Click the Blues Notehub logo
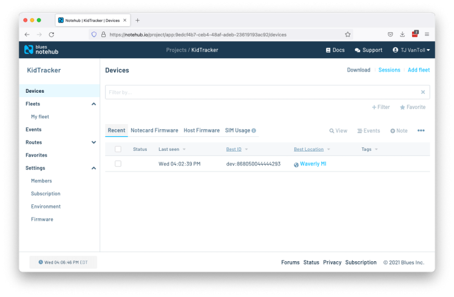The height and width of the screenshot is (297, 454). point(41,50)
